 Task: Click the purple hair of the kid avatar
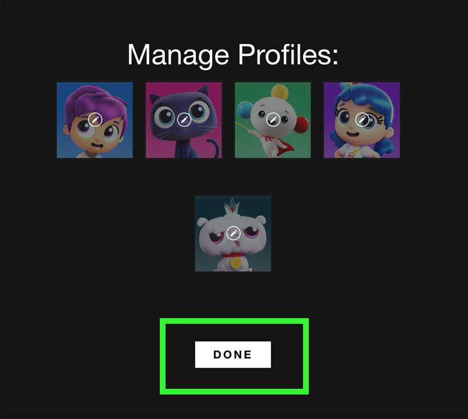(95, 100)
